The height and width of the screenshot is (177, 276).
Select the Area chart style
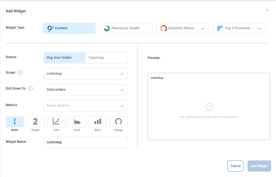coord(77,122)
